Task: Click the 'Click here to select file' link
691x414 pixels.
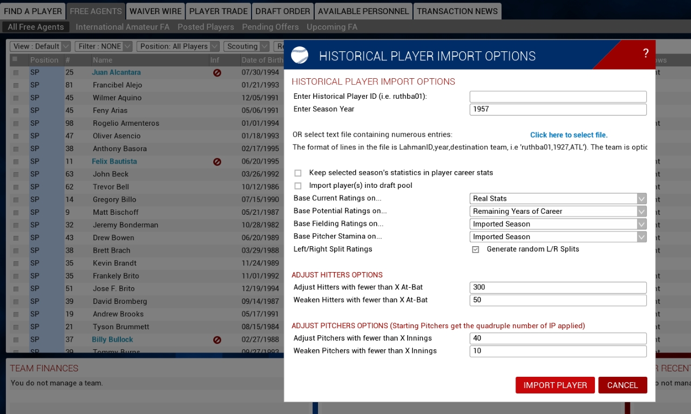Action: (568, 135)
